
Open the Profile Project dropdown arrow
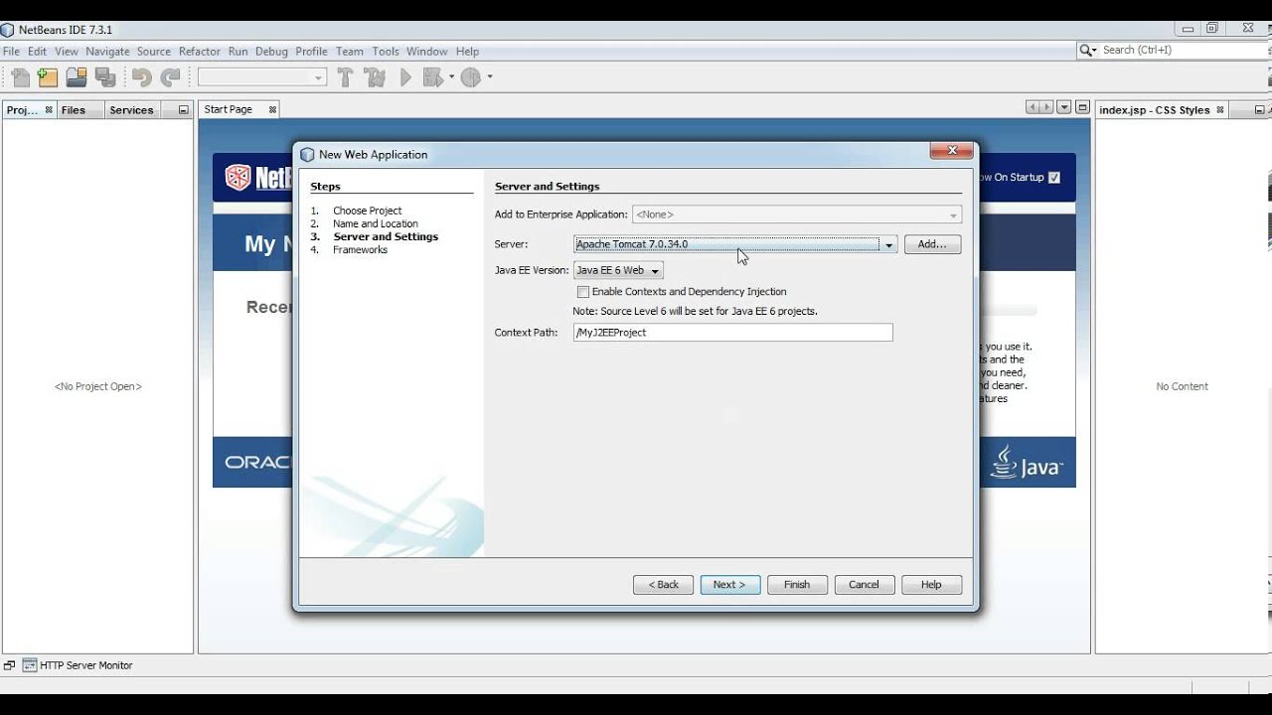click(x=490, y=77)
